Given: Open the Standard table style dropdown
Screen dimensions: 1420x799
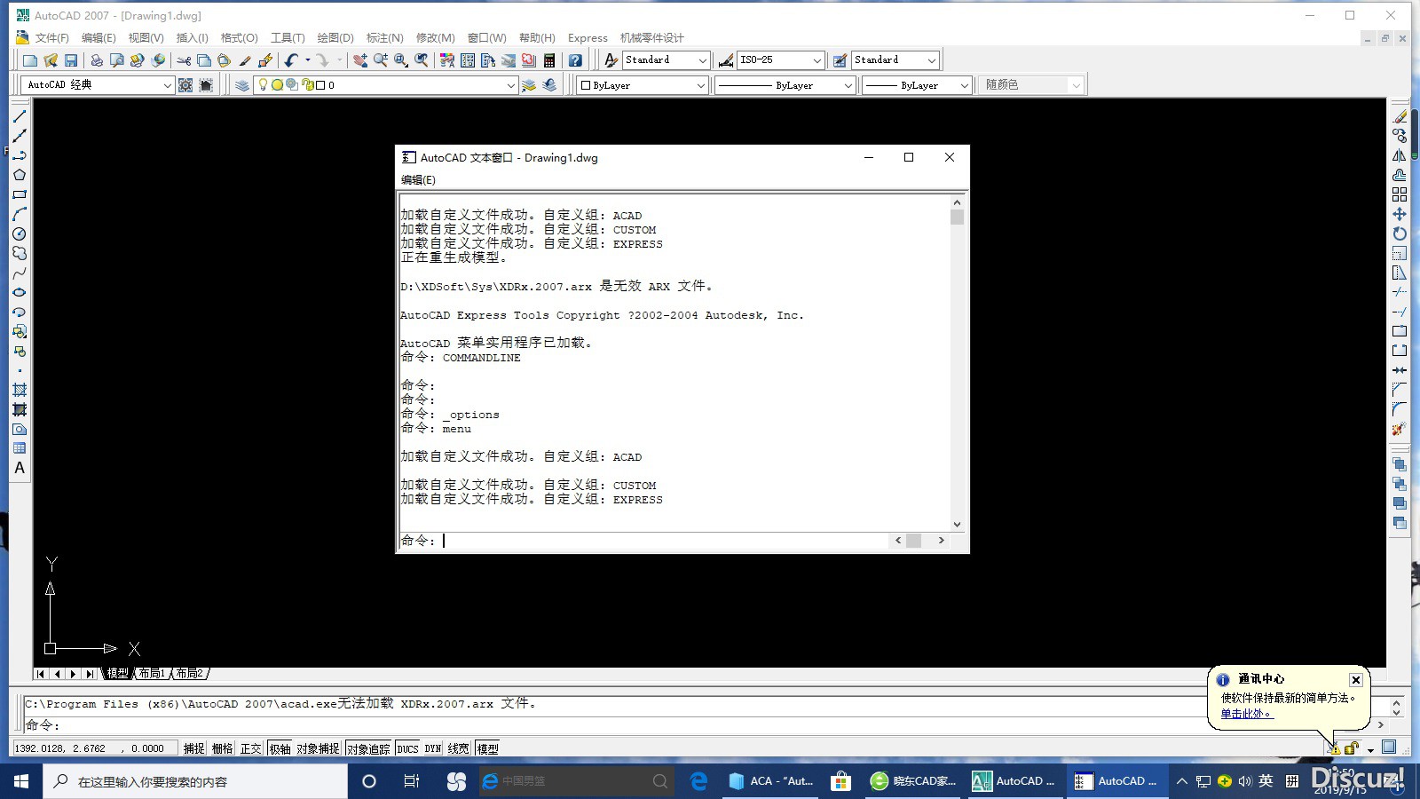Looking at the screenshot, I should tap(931, 60).
